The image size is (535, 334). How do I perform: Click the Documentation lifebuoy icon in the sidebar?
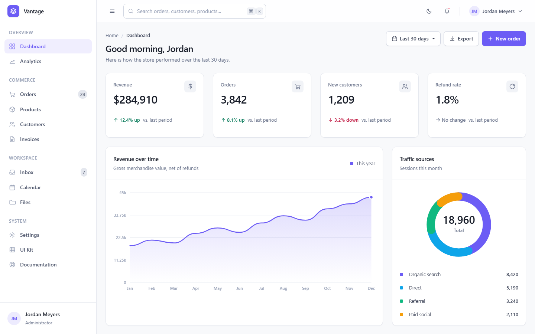click(12, 265)
